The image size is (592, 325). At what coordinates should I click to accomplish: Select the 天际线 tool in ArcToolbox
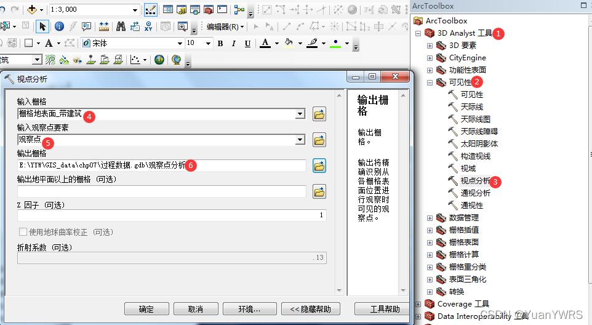(x=471, y=107)
